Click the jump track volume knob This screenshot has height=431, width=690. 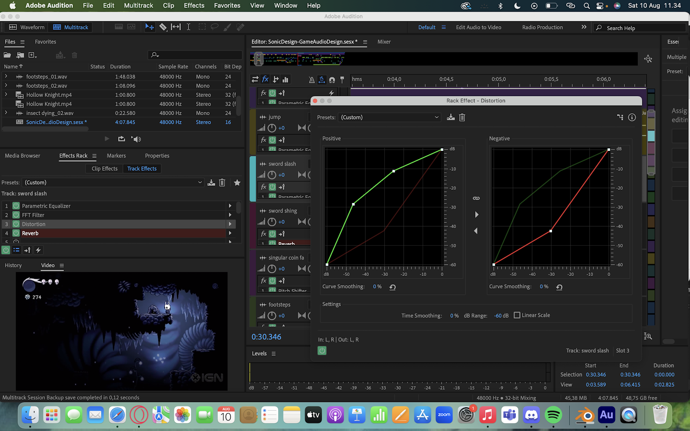click(x=272, y=128)
